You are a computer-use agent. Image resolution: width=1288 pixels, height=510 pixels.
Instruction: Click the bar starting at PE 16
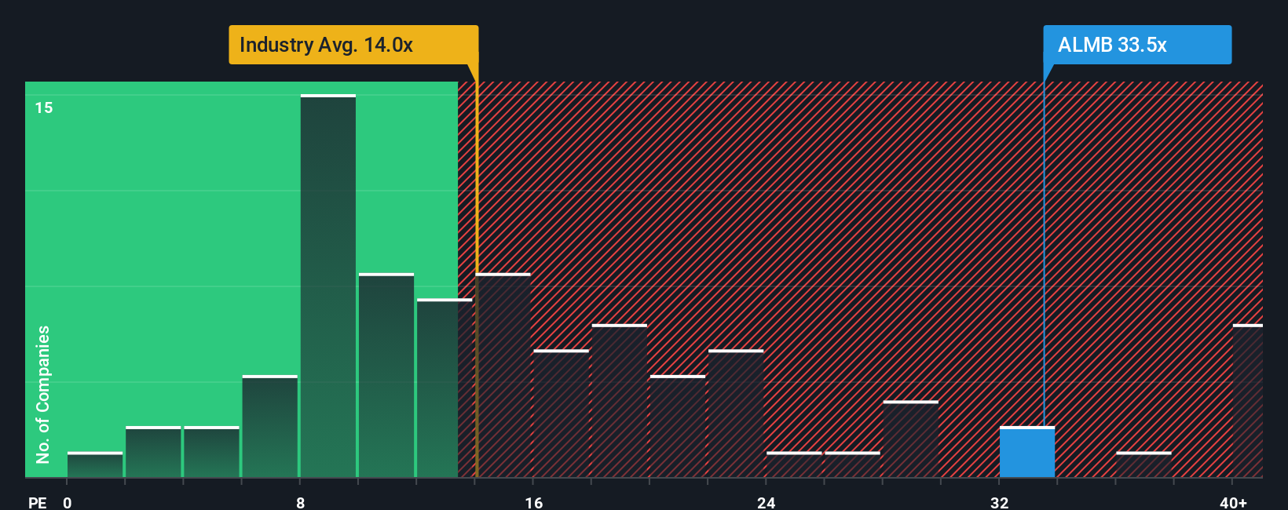[x=562, y=413]
